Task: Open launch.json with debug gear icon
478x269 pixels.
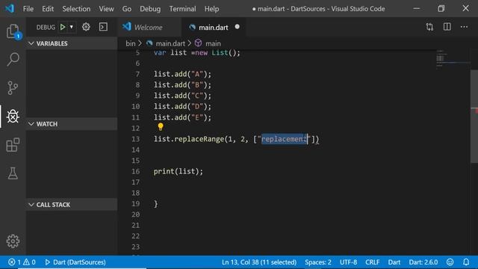Action: point(86,27)
